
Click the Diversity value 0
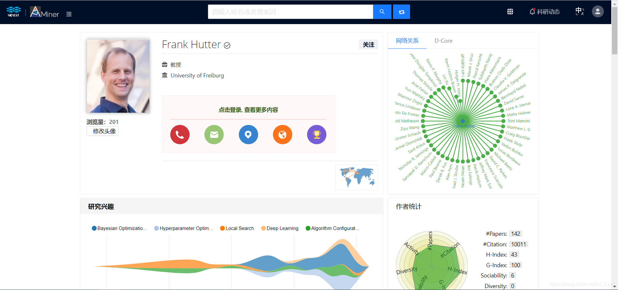(x=513, y=286)
